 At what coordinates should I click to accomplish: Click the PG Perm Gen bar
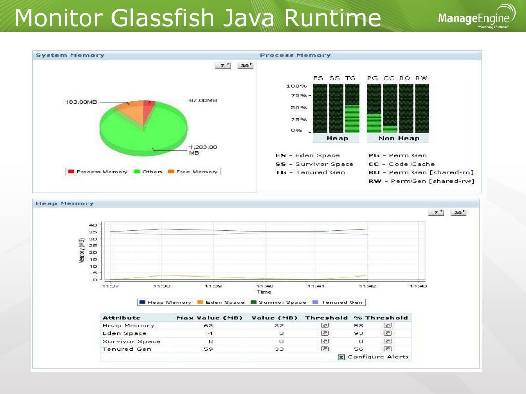click(x=374, y=108)
